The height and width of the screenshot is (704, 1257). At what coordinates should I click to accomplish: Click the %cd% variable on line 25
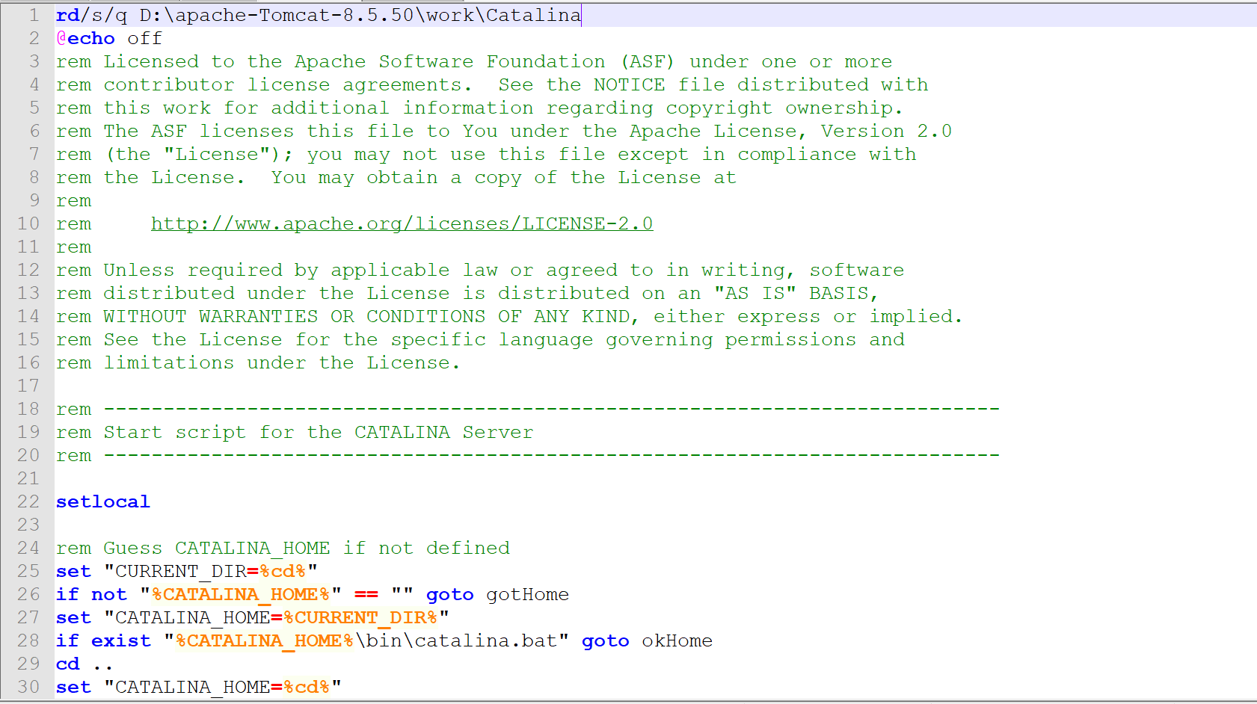point(283,571)
